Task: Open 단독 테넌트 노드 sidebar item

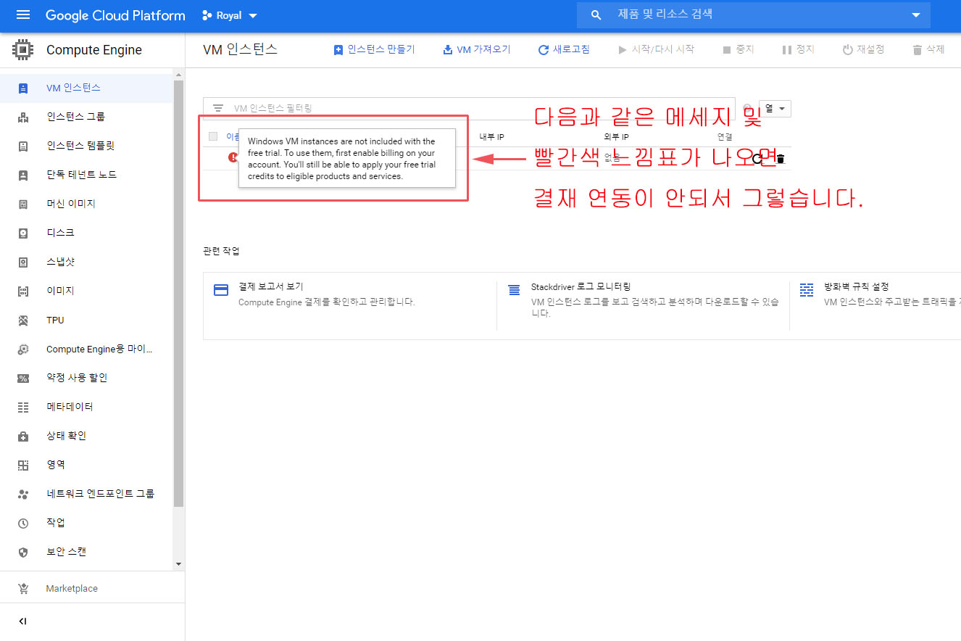Action: coord(87,175)
